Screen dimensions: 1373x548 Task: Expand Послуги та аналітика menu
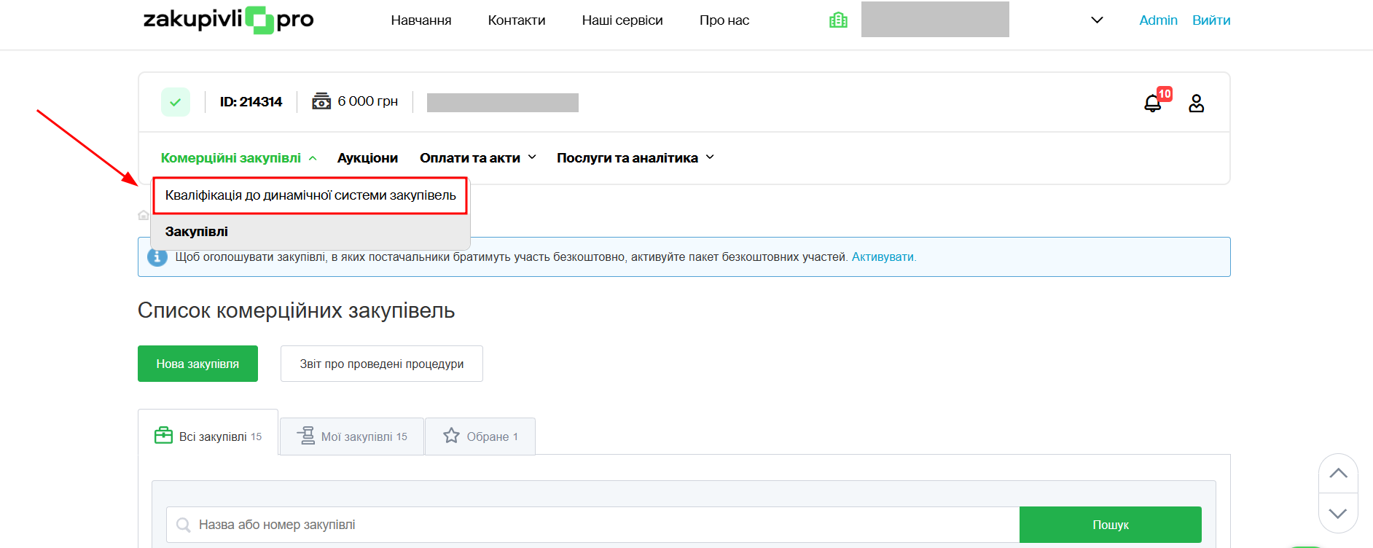(x=635, y=158)
